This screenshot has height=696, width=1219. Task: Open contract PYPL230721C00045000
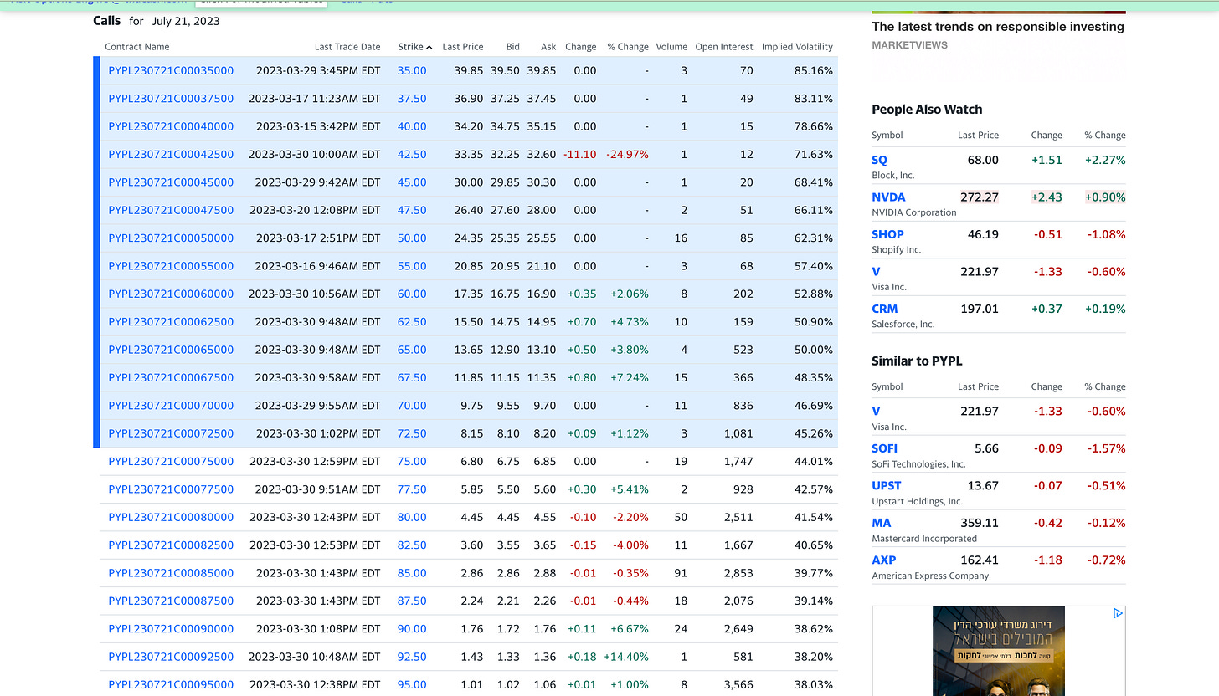171,182
